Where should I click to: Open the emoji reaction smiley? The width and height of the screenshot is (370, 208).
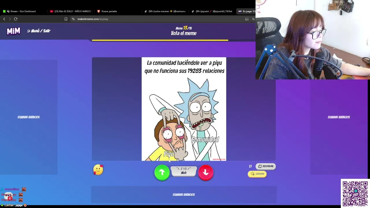click(x=98, y=170)
